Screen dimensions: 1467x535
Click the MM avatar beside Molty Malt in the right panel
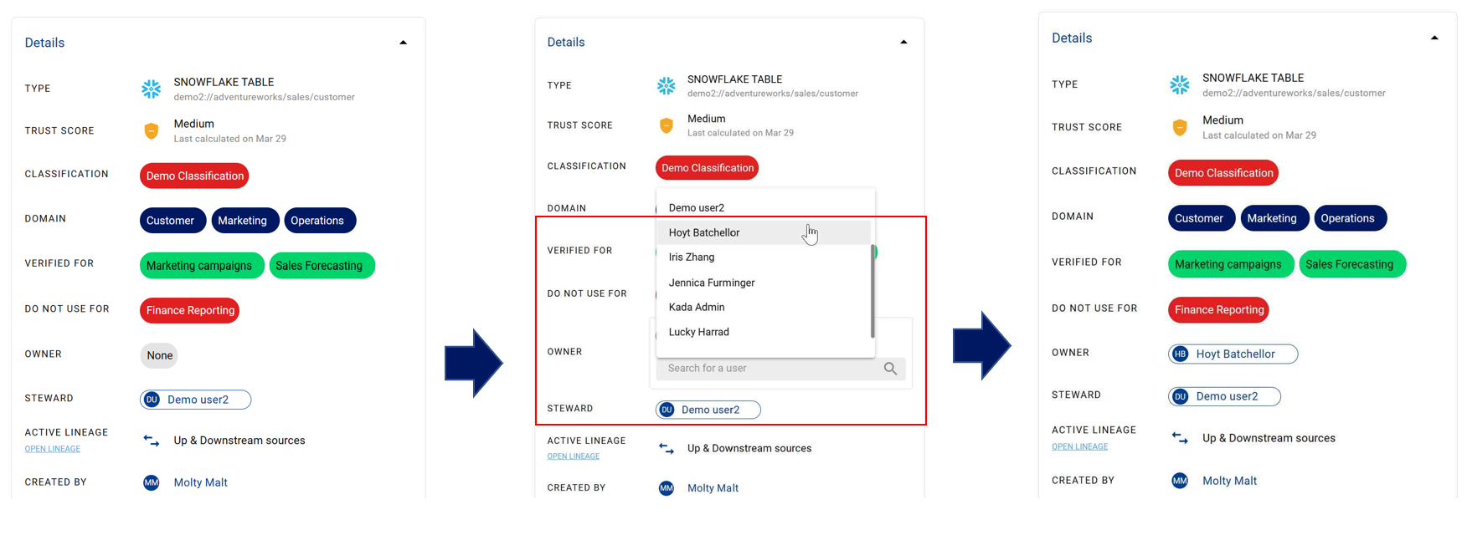(1179, 481)
